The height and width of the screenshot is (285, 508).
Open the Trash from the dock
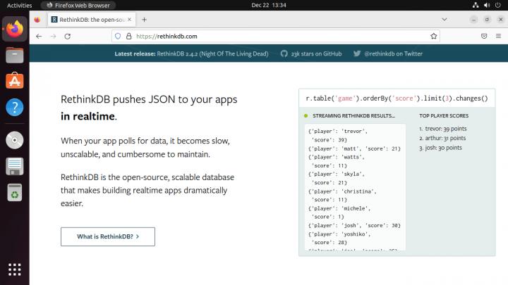click(x=14, y=191)
